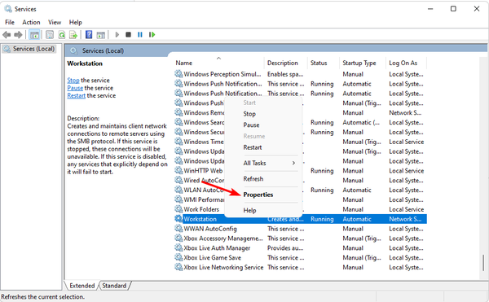This screenshot has height=302, width=489.
Task: Click the Stop Service square toolbar icon
Action: click(128, 34)
